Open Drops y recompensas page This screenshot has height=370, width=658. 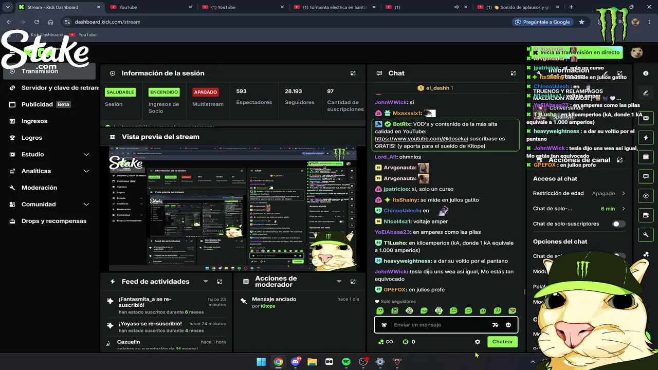pos(49,221)
